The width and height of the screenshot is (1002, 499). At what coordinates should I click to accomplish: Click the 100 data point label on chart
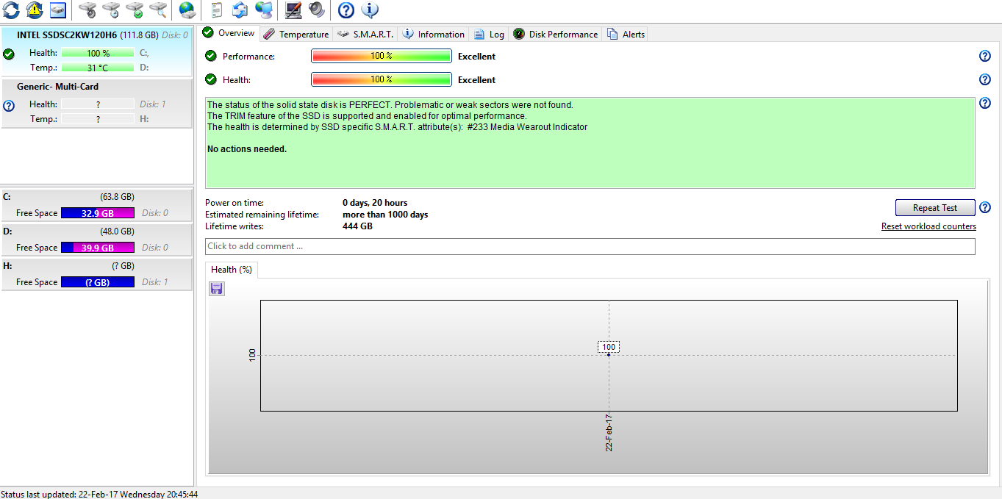[609, 347]
